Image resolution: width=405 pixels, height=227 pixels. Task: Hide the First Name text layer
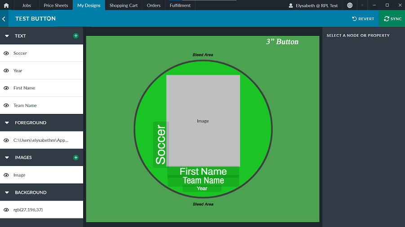[6, 88]
